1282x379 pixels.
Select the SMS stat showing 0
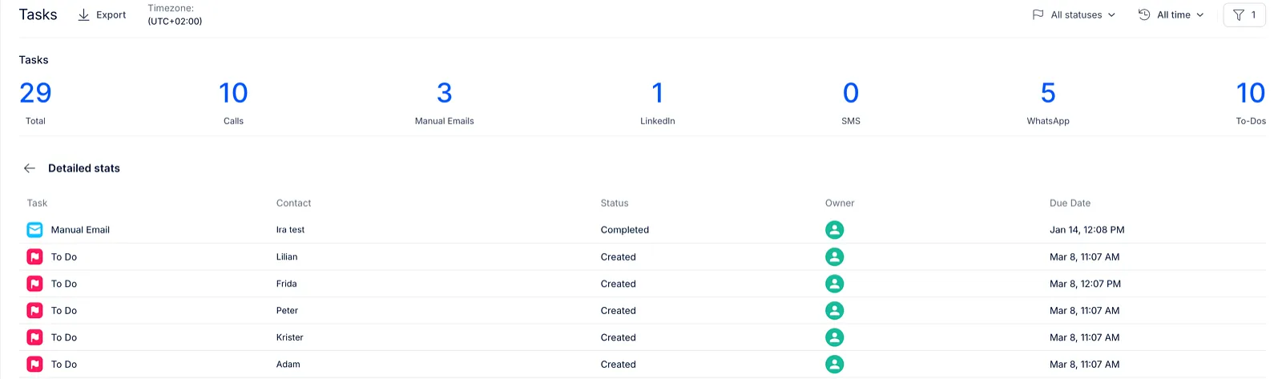[851, 102]
